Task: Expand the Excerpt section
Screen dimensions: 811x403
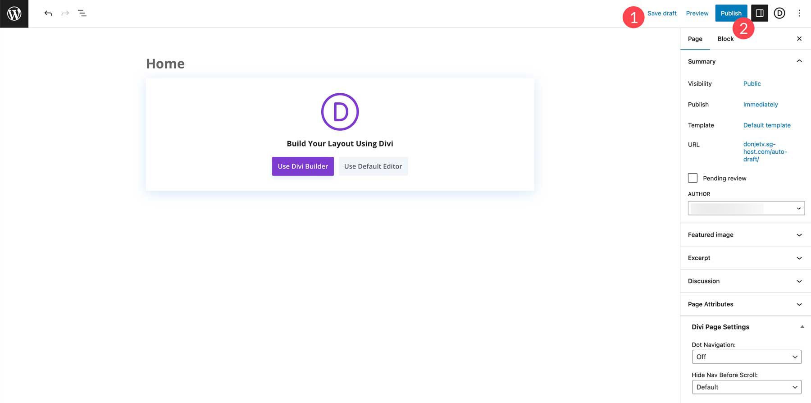Action: click(x=746, y=258)
